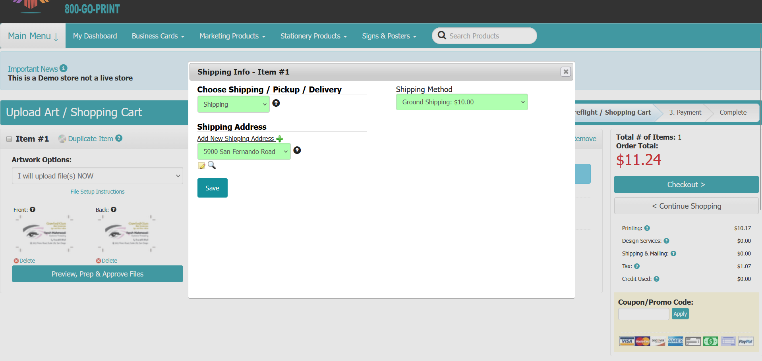Save the shipping info
The height and width of the screenshot is (361, 762).
212,188
